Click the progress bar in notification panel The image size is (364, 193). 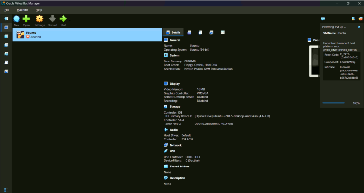tap(334, 103)
